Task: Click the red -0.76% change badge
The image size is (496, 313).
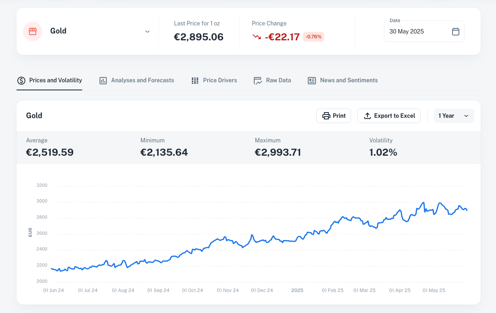Action: click(x=313, y=36)
